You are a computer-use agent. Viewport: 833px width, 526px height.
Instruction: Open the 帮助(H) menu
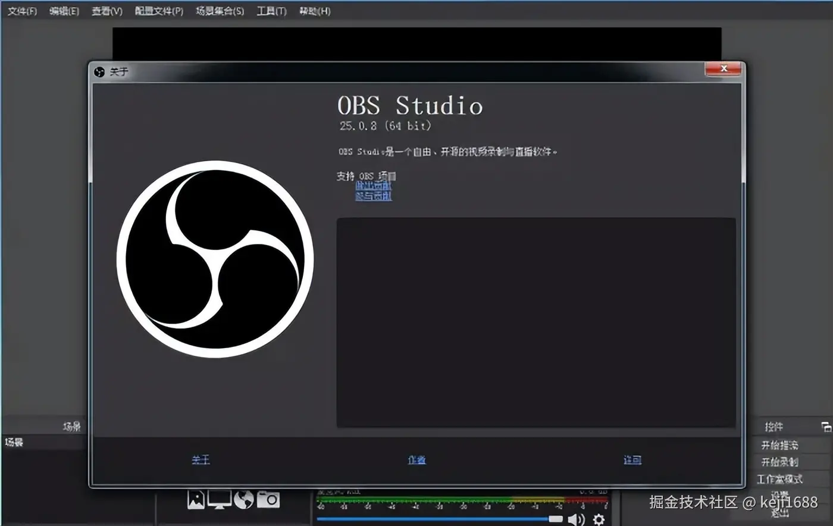[315, 11]
